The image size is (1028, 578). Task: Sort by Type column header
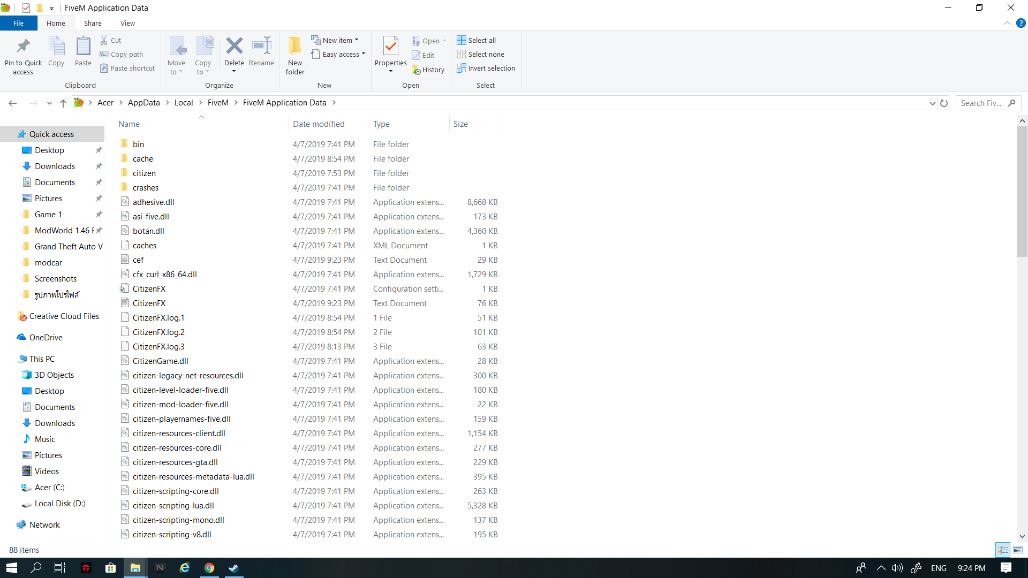point(409,124)
